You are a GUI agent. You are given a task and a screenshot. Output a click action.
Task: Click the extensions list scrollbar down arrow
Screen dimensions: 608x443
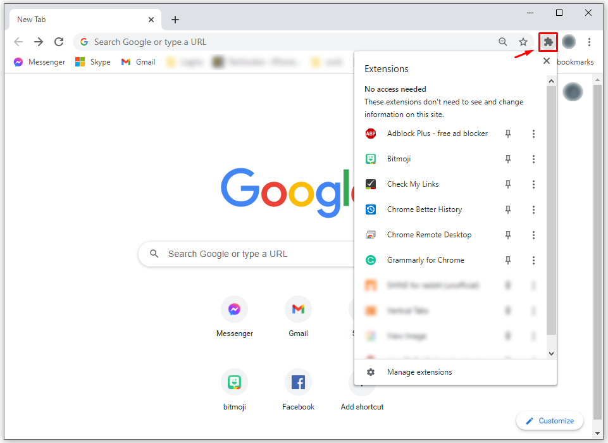point(551,353)
